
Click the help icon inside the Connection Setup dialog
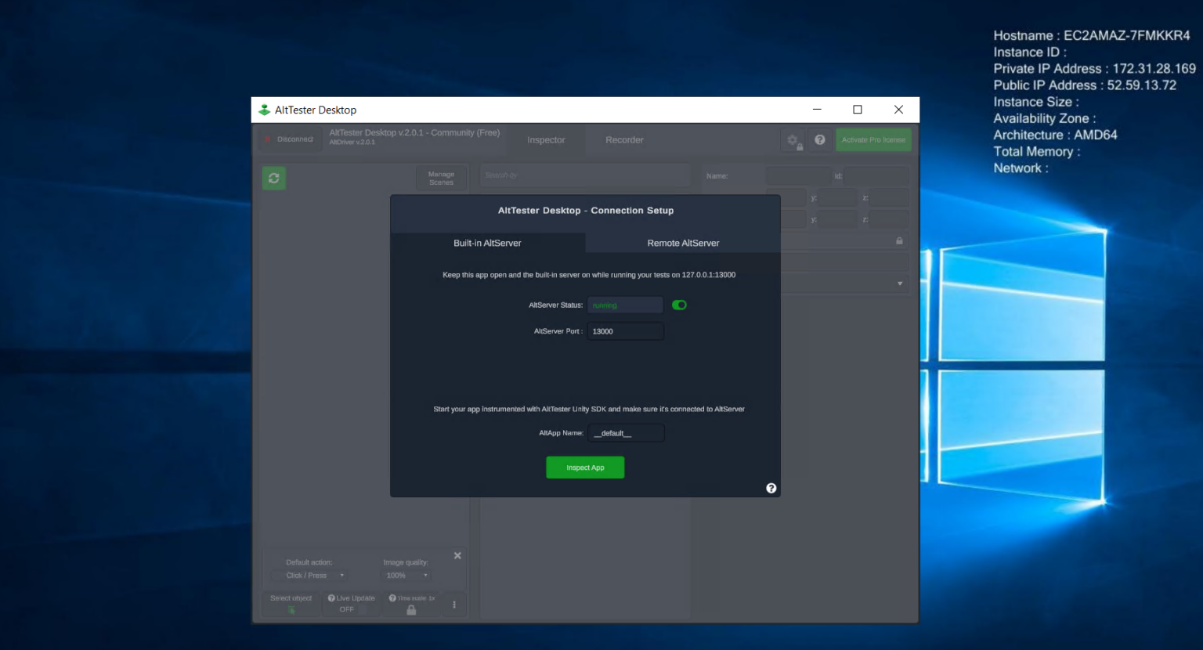point(771,488)
